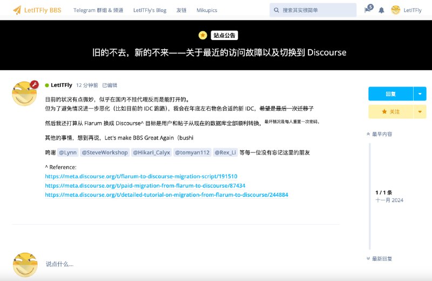Open the @Hikari_Calyx mention
The height and width of the screenshot is (281, 432).
152,152
